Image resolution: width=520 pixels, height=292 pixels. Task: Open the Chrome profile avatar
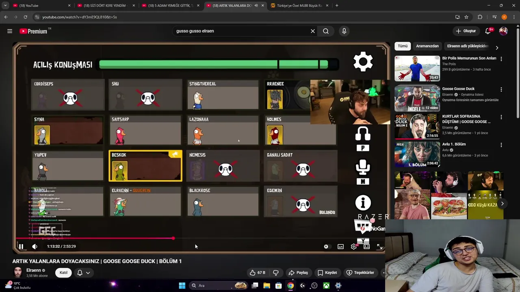pos(504,17)
